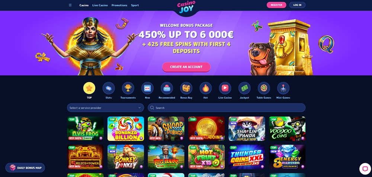Click the LOG IN button
Viewport: 372px width, 177px height.
(x=297, y=5)
